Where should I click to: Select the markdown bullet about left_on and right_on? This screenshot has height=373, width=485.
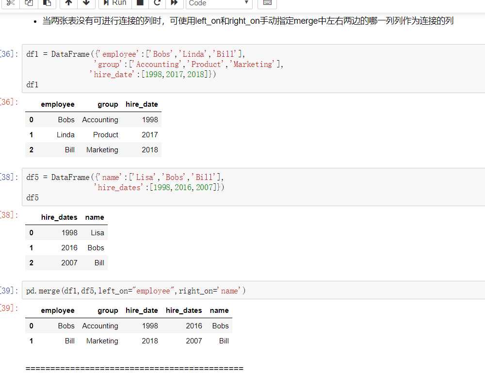248,21
